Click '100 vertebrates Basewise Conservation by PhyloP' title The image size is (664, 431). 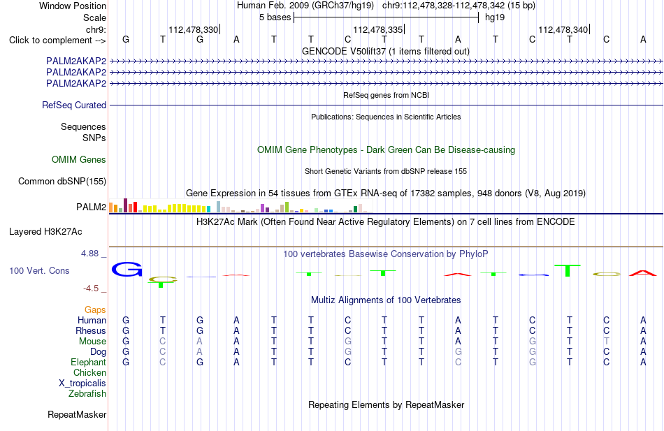(x=386, y=254)
